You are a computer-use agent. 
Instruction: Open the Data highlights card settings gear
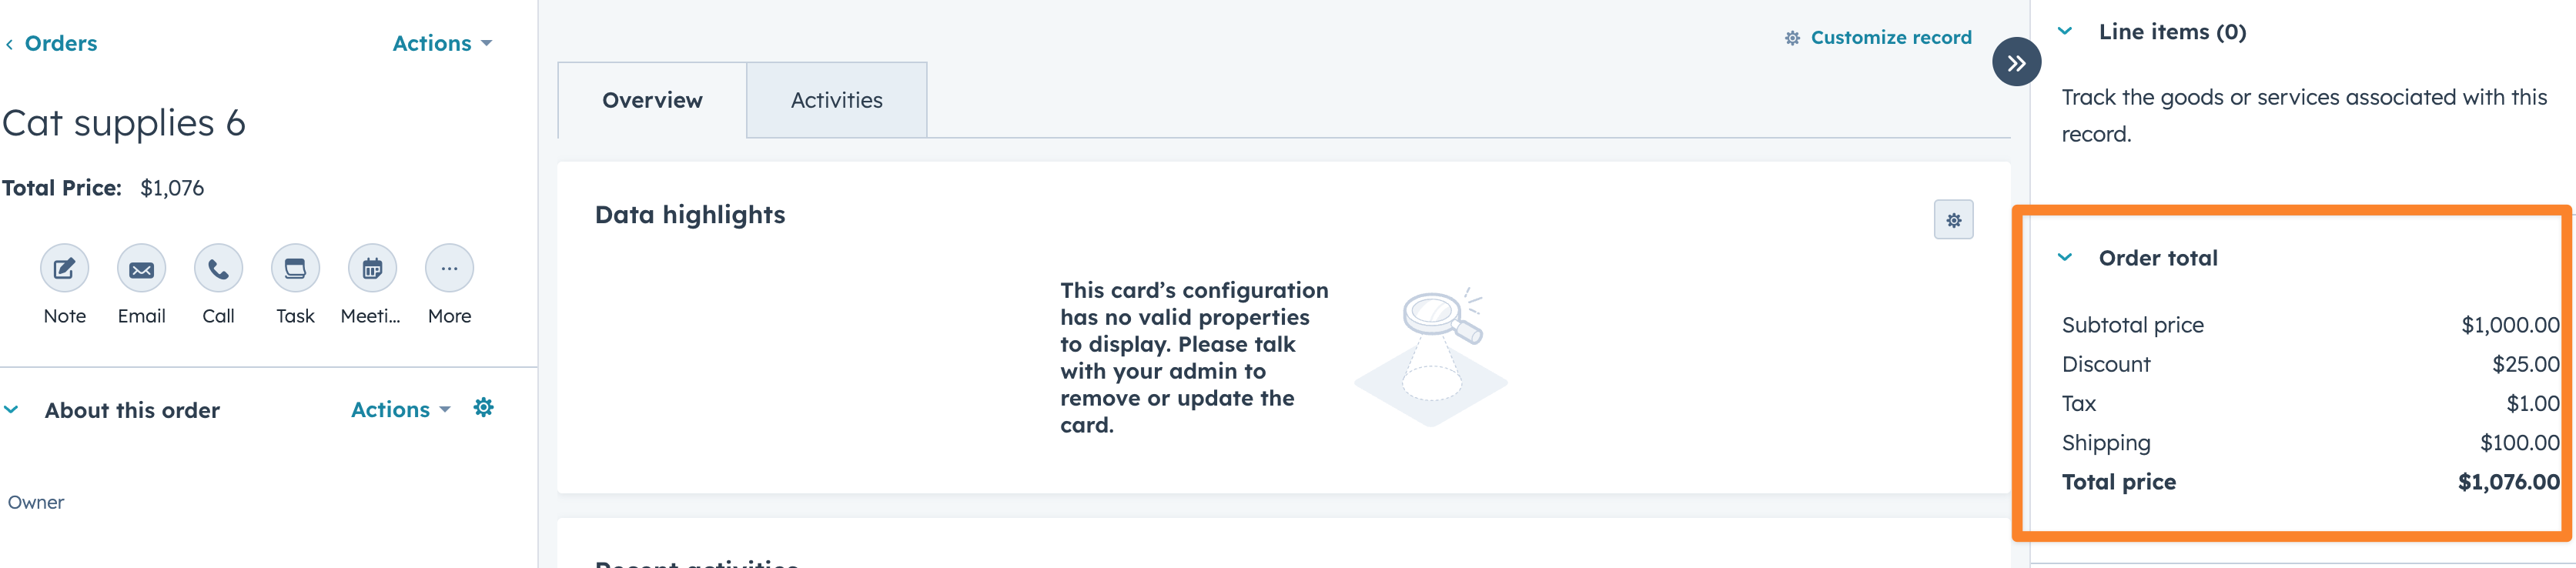point(1953,219)
